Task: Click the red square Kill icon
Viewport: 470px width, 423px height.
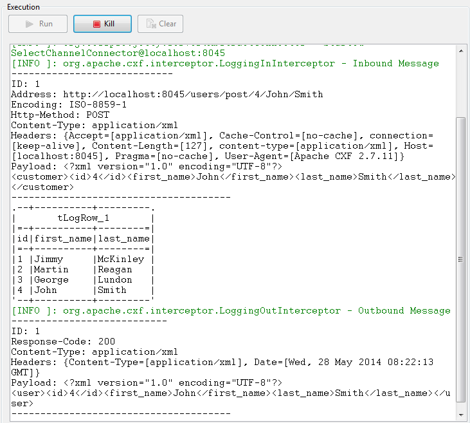Action: click(x=96, y=24)
